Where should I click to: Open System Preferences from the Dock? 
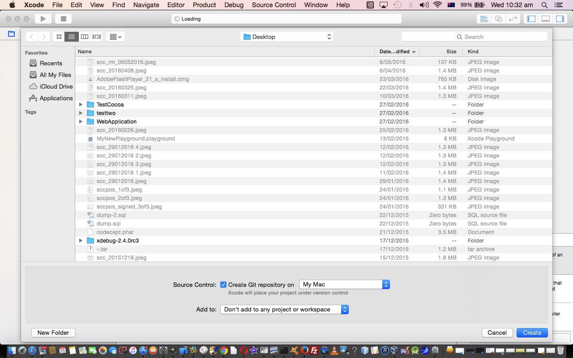coord(163,350)
